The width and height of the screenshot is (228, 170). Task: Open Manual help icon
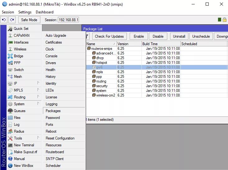click(x=10, y=159)
